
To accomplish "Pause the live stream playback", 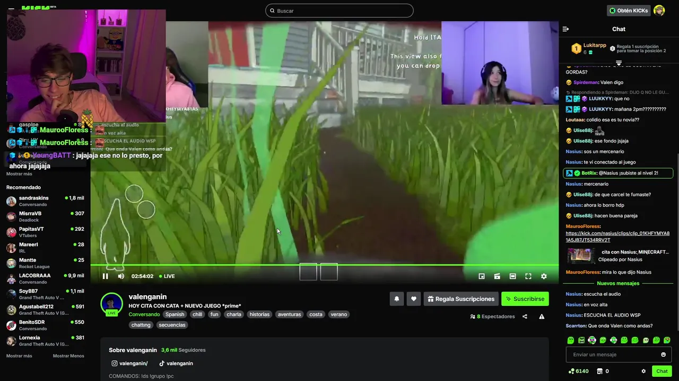I will 105,276.
